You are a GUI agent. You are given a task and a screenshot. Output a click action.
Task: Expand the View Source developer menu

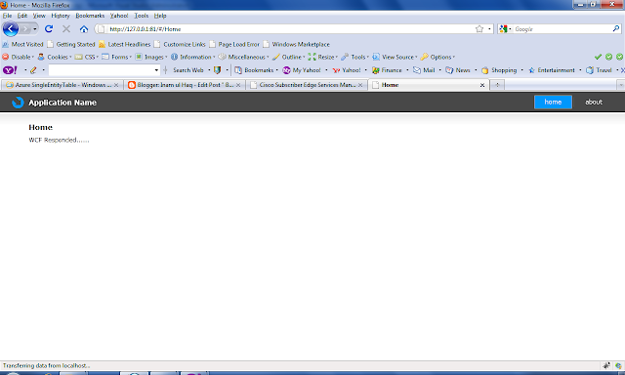[x=395, y=57]
